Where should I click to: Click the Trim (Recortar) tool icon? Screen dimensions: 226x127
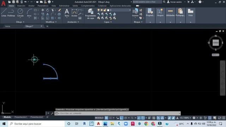(x=53, y=10)
